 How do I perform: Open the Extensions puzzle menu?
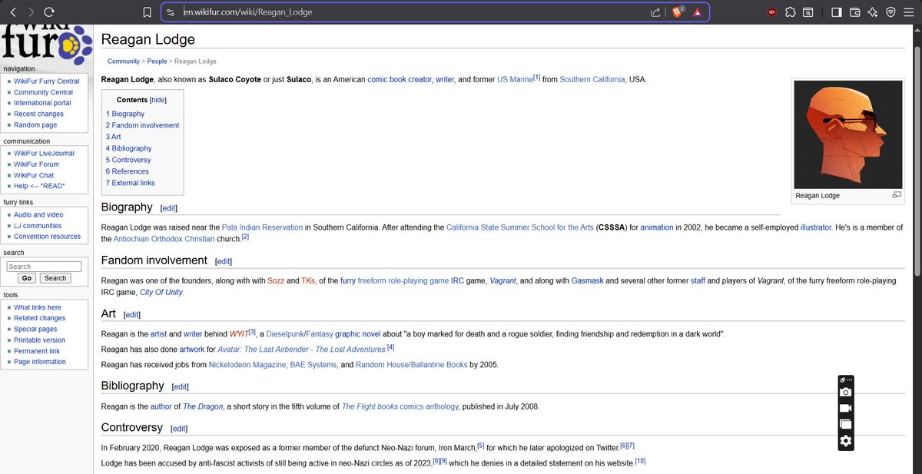791,12
